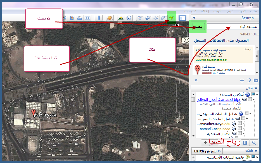Viewport: 261px width, 163px height.
Task: Click the compass North indicator
Action: 177,25
